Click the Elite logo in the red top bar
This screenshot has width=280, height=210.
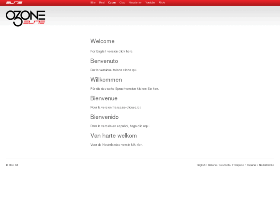14,2
